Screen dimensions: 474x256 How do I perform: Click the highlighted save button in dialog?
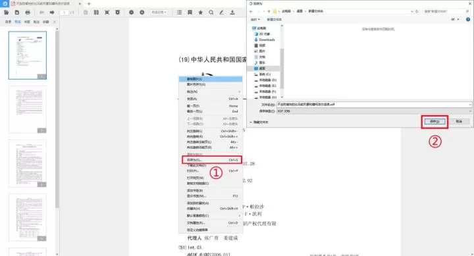(434, 122)
